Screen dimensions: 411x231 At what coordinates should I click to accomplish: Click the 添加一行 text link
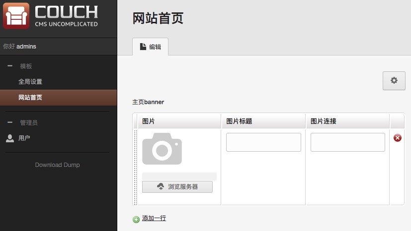tap(154, 218)
